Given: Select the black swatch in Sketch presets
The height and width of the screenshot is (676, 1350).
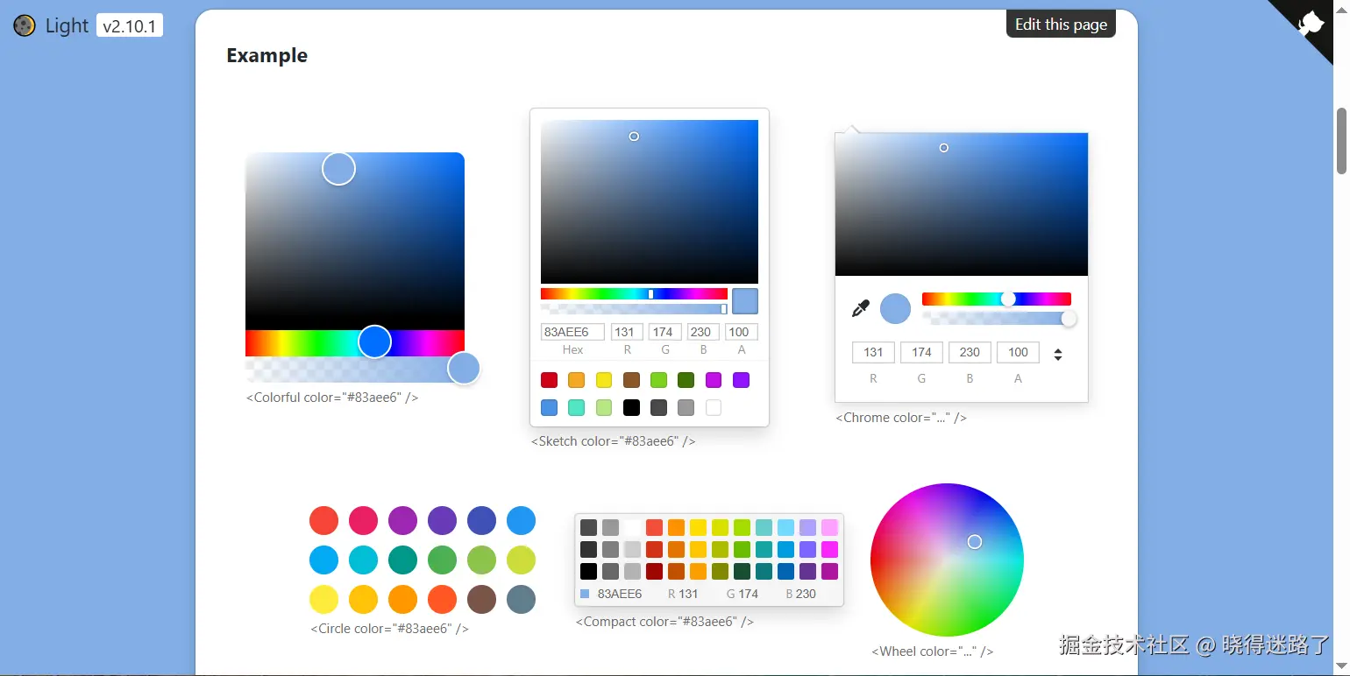Looking at the screenshot, I should (631, 407).
